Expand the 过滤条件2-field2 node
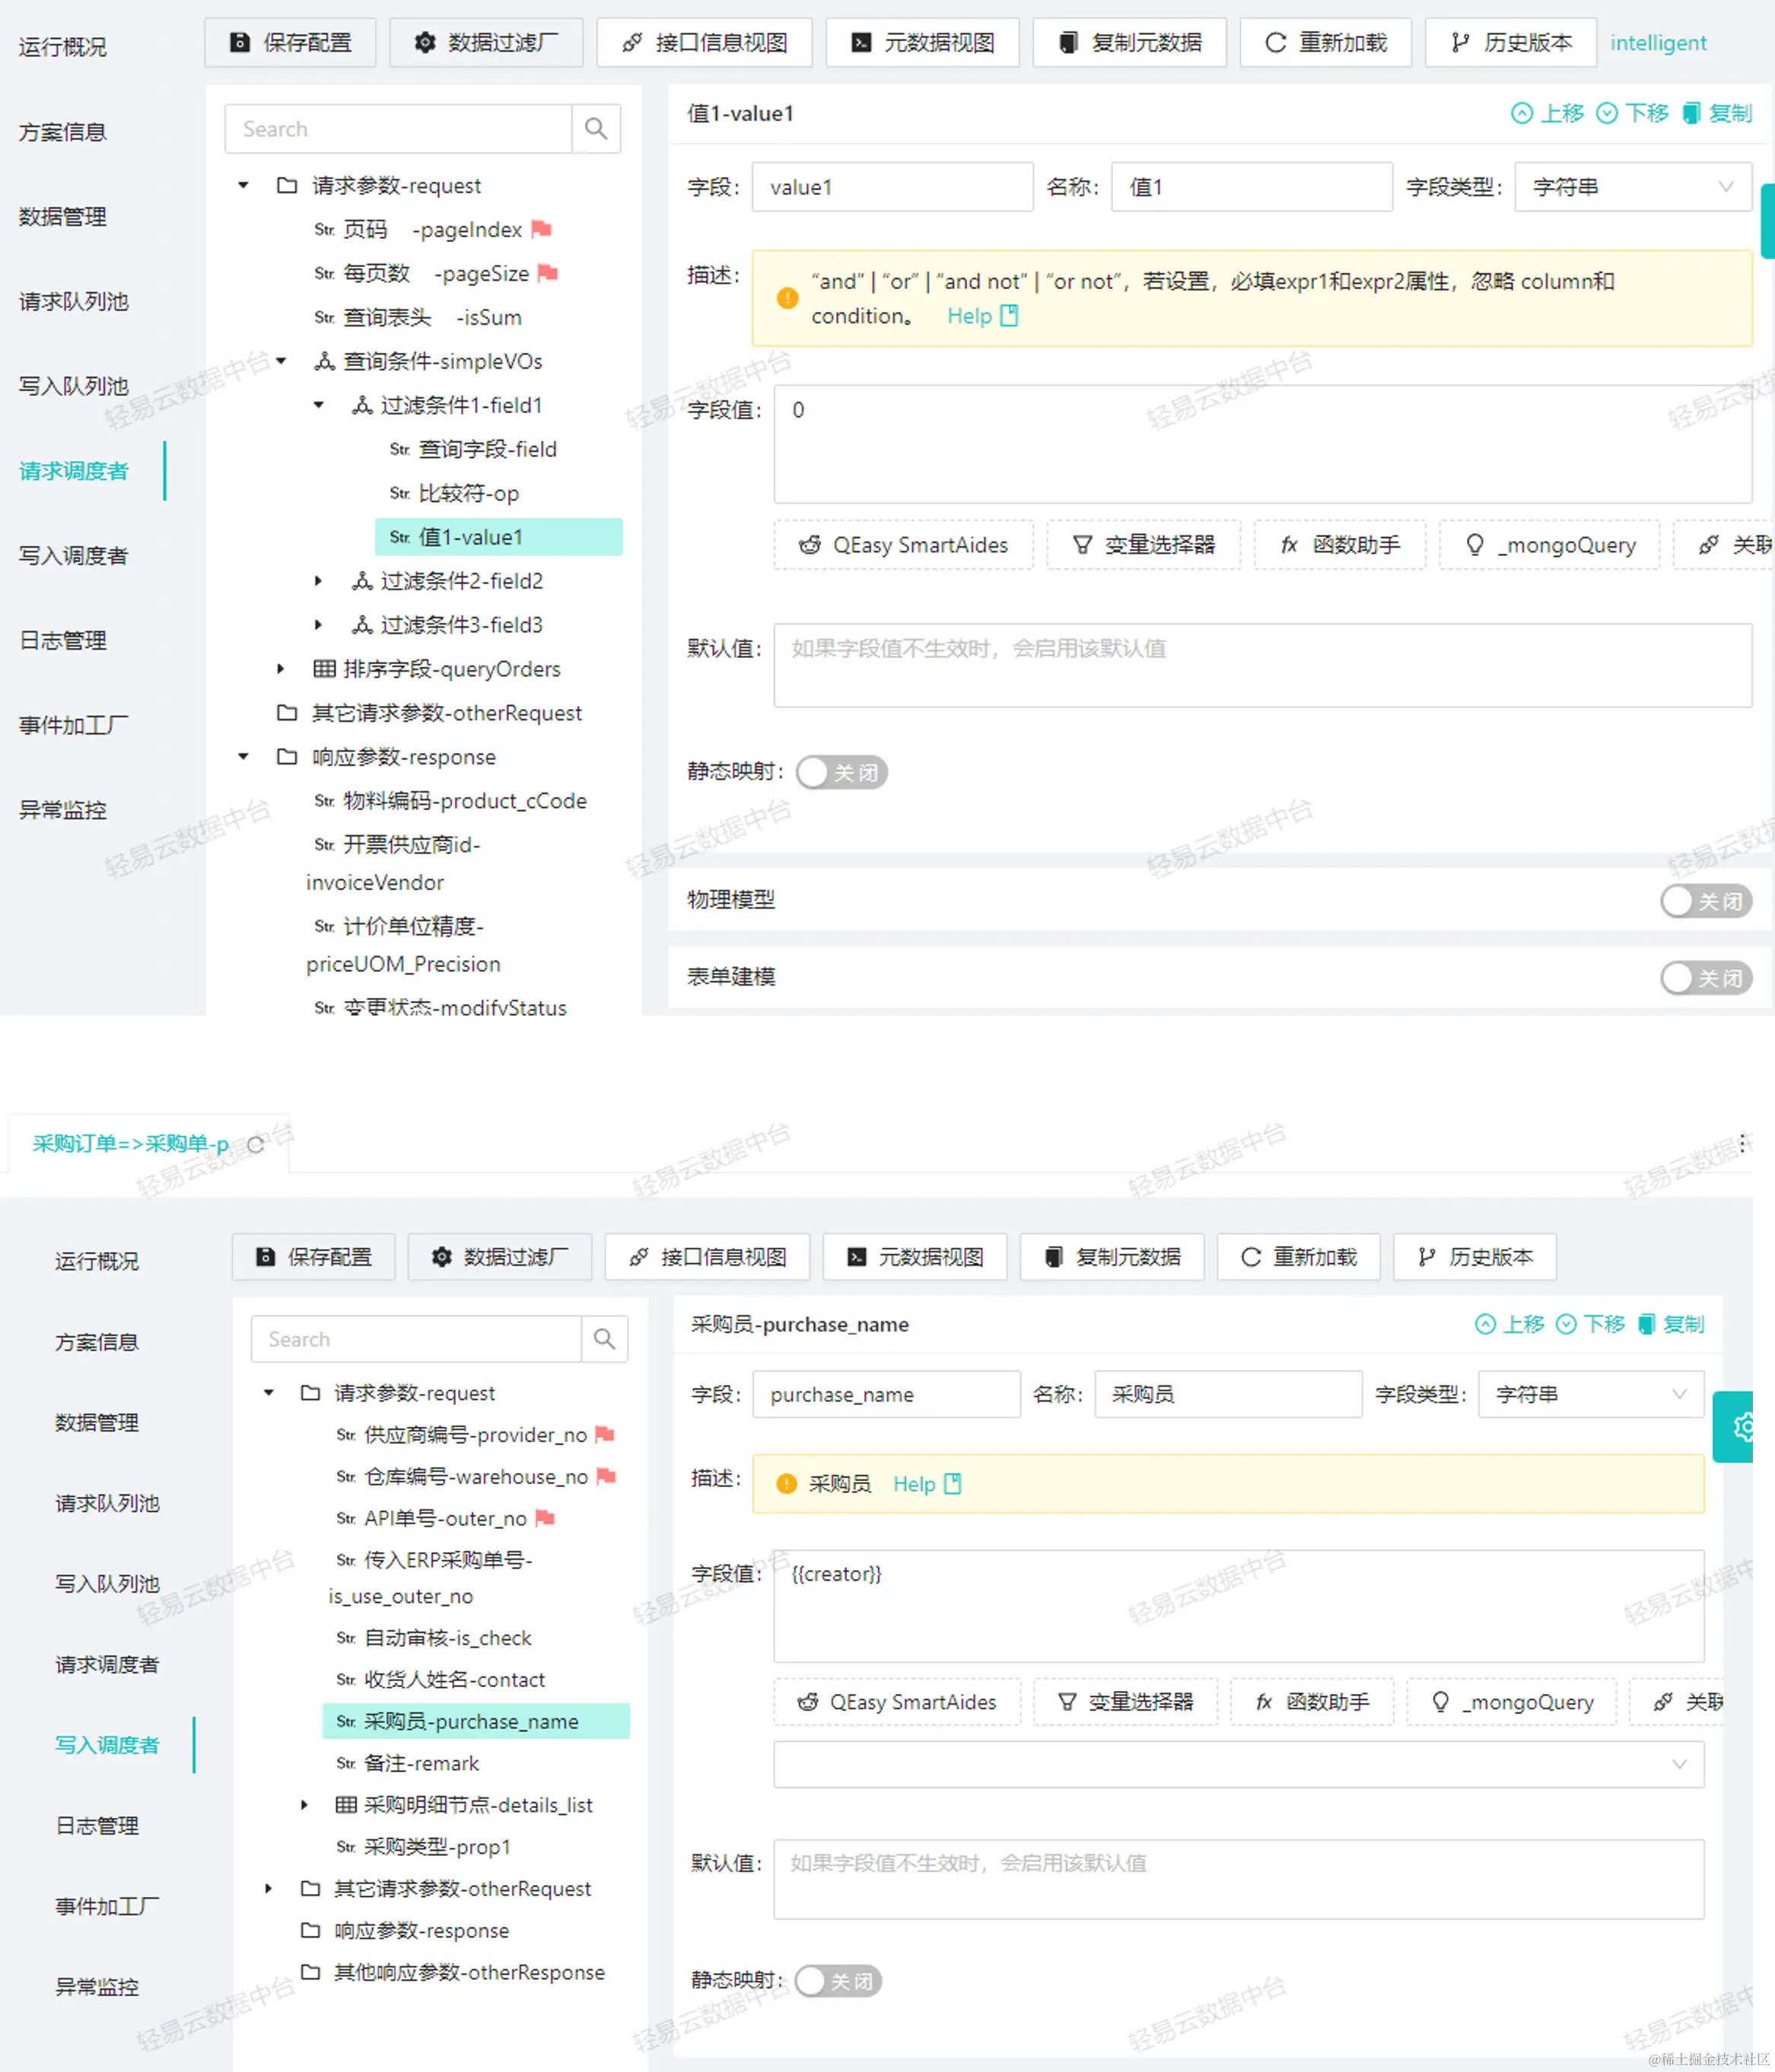 pos(318,580)
